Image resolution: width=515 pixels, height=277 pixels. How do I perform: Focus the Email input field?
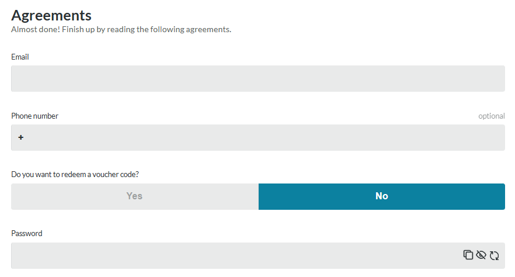[258, 78]
